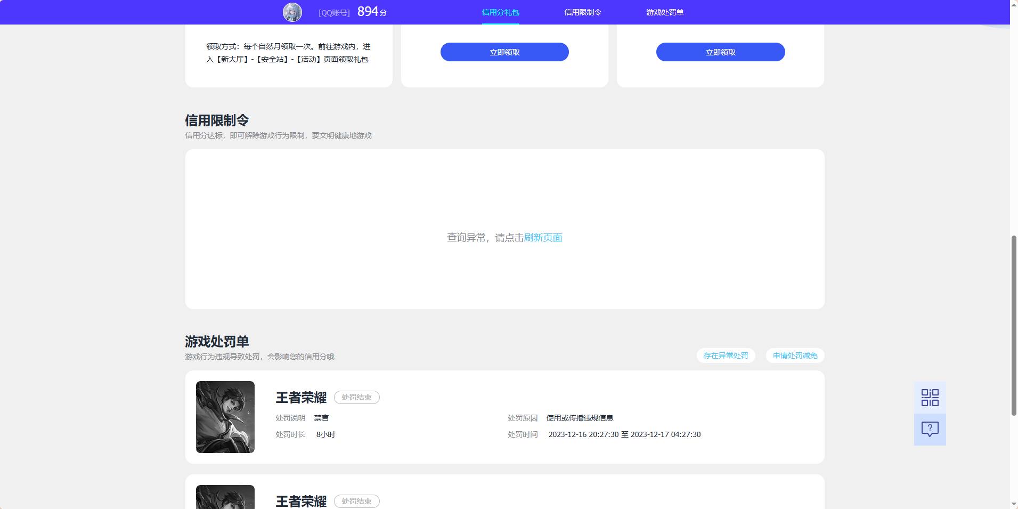
Task: Open the help question chat icon
Action: click(x=930, y=430)
